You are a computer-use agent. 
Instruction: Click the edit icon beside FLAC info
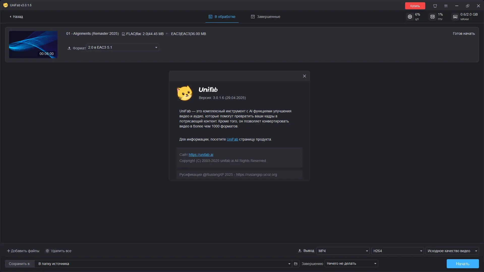124,34
